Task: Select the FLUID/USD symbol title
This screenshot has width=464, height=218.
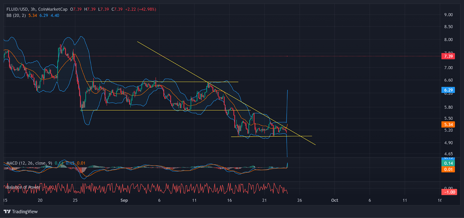Action: coord(17,9)
